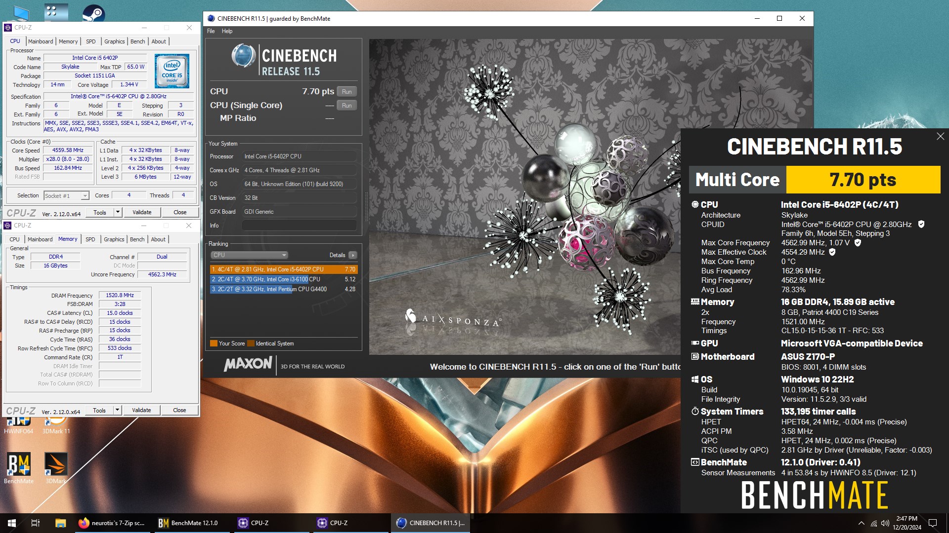The height and width of the screenshot is (533, 949).
Task: Switch to CPU tab in bottom CPU-Z
Action: pos(15,239)
